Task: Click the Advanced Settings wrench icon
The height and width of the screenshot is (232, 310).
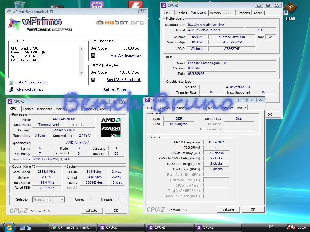Action: click(11, 89)
